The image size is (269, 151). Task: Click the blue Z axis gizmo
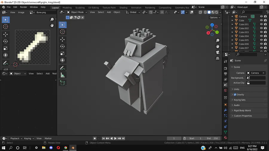click(212, 25)
